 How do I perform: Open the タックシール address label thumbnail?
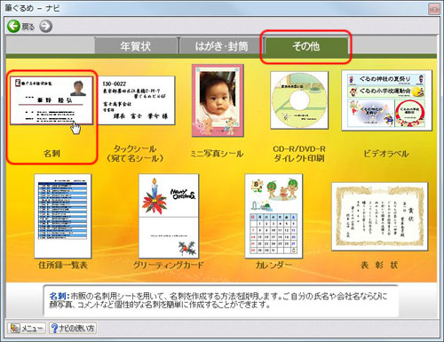tap(136, 100)
